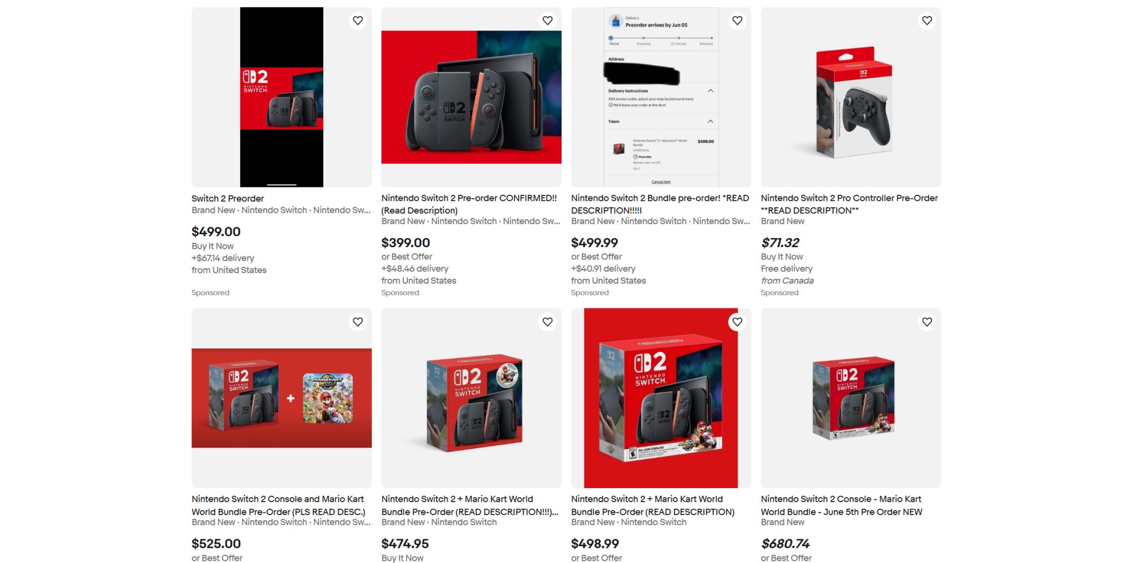The image size is (1127, 563).
Task: Open Console and Mario Kart World Bundle title
Action: point(278,505)
